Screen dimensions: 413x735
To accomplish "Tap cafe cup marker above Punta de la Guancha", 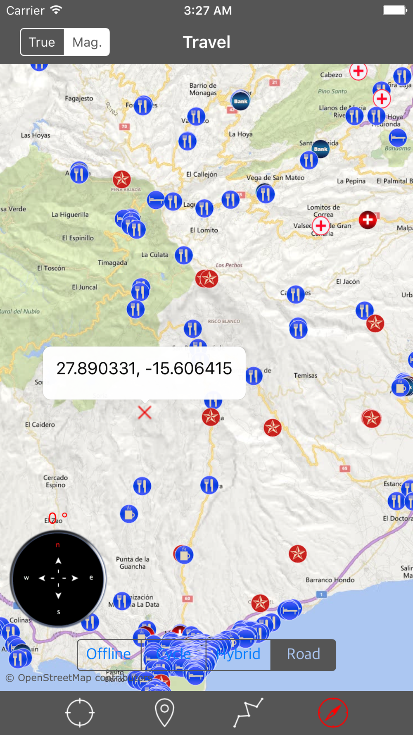I will click(x=129, y=514).
